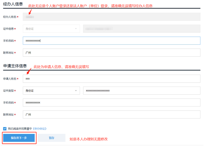Click the red note 此处为申请人信息
204x146 pixels.
coord(61,67)
